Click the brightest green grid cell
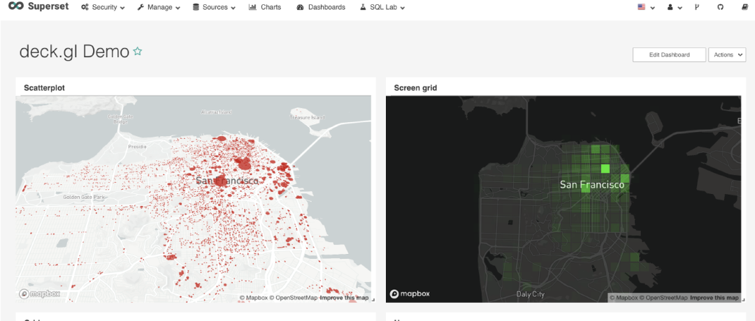The width and height of the screenshot is (755, 321). point(605,169)
